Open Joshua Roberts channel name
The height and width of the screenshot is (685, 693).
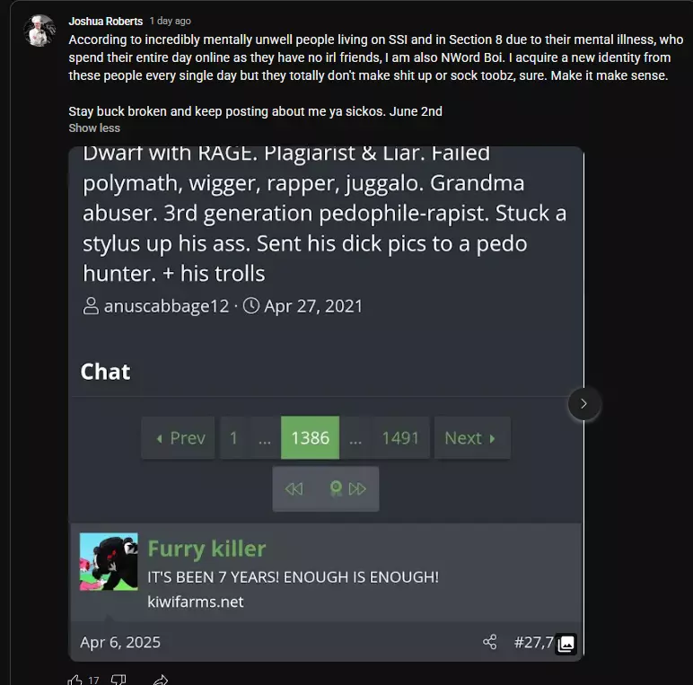point(106,22)
